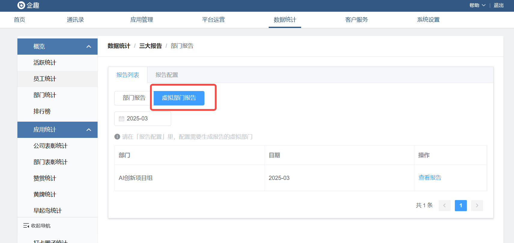This screenshot has height=243, width=514.
Task: Select the 部门报告 toggle button
Action: coord(134,98)
